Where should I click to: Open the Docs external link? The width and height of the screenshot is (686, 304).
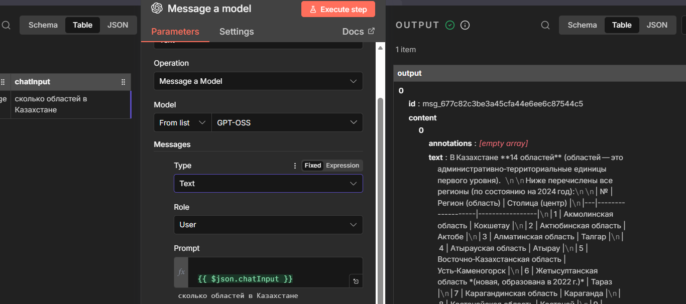(358, 32)
